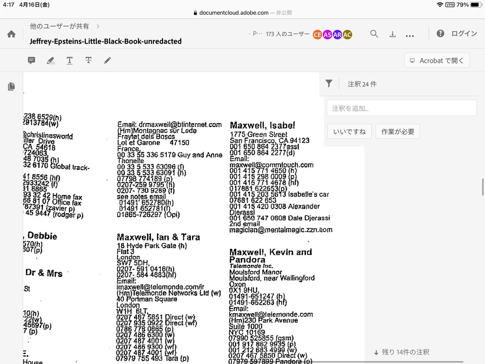Viewport: 485px width, 364px height.
Task: Open the more options ellipsis menu
Action: pyautogui.click(x=410, y=36)
